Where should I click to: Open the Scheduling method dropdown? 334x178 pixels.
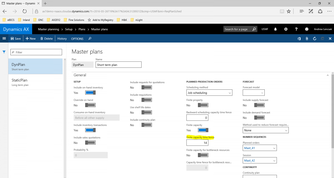(x=209, y=93)
